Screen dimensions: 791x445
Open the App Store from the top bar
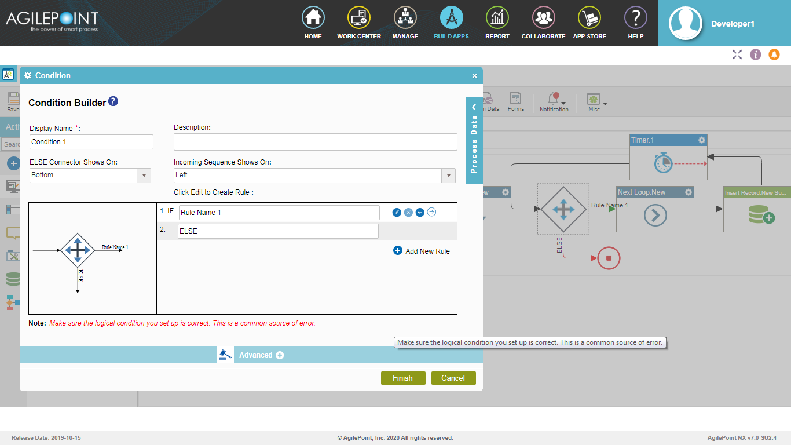pyautogui.click(x=589, y=23)
